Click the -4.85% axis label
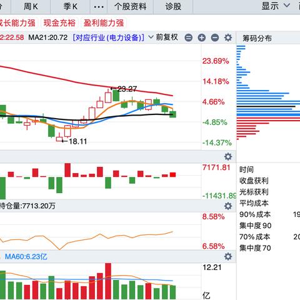 pyautogui.click(x=215, y=122)
